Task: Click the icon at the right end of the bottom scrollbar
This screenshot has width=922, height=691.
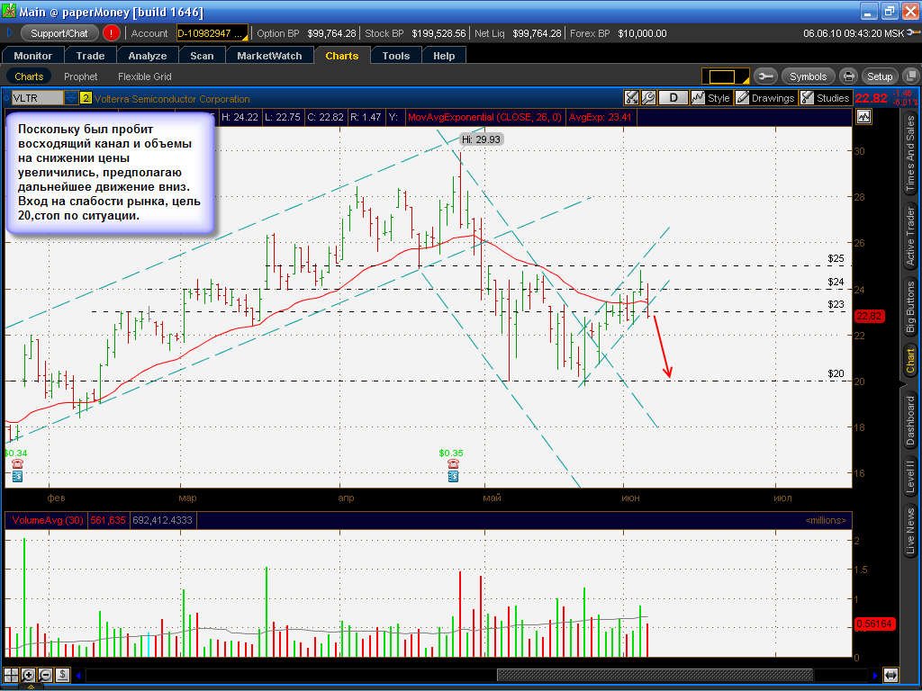Action: [x=890, y=675]
